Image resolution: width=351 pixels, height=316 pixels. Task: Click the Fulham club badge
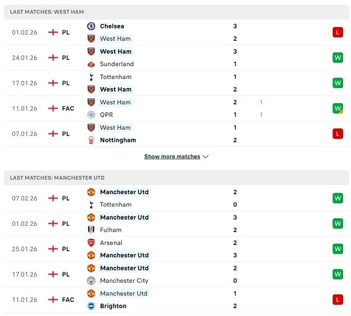(91, 230)
